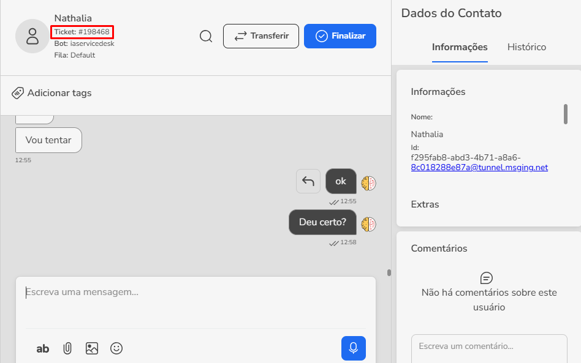581x363 pixels.
Task: Click the Adicionar tags option
Action: [51, 93]
